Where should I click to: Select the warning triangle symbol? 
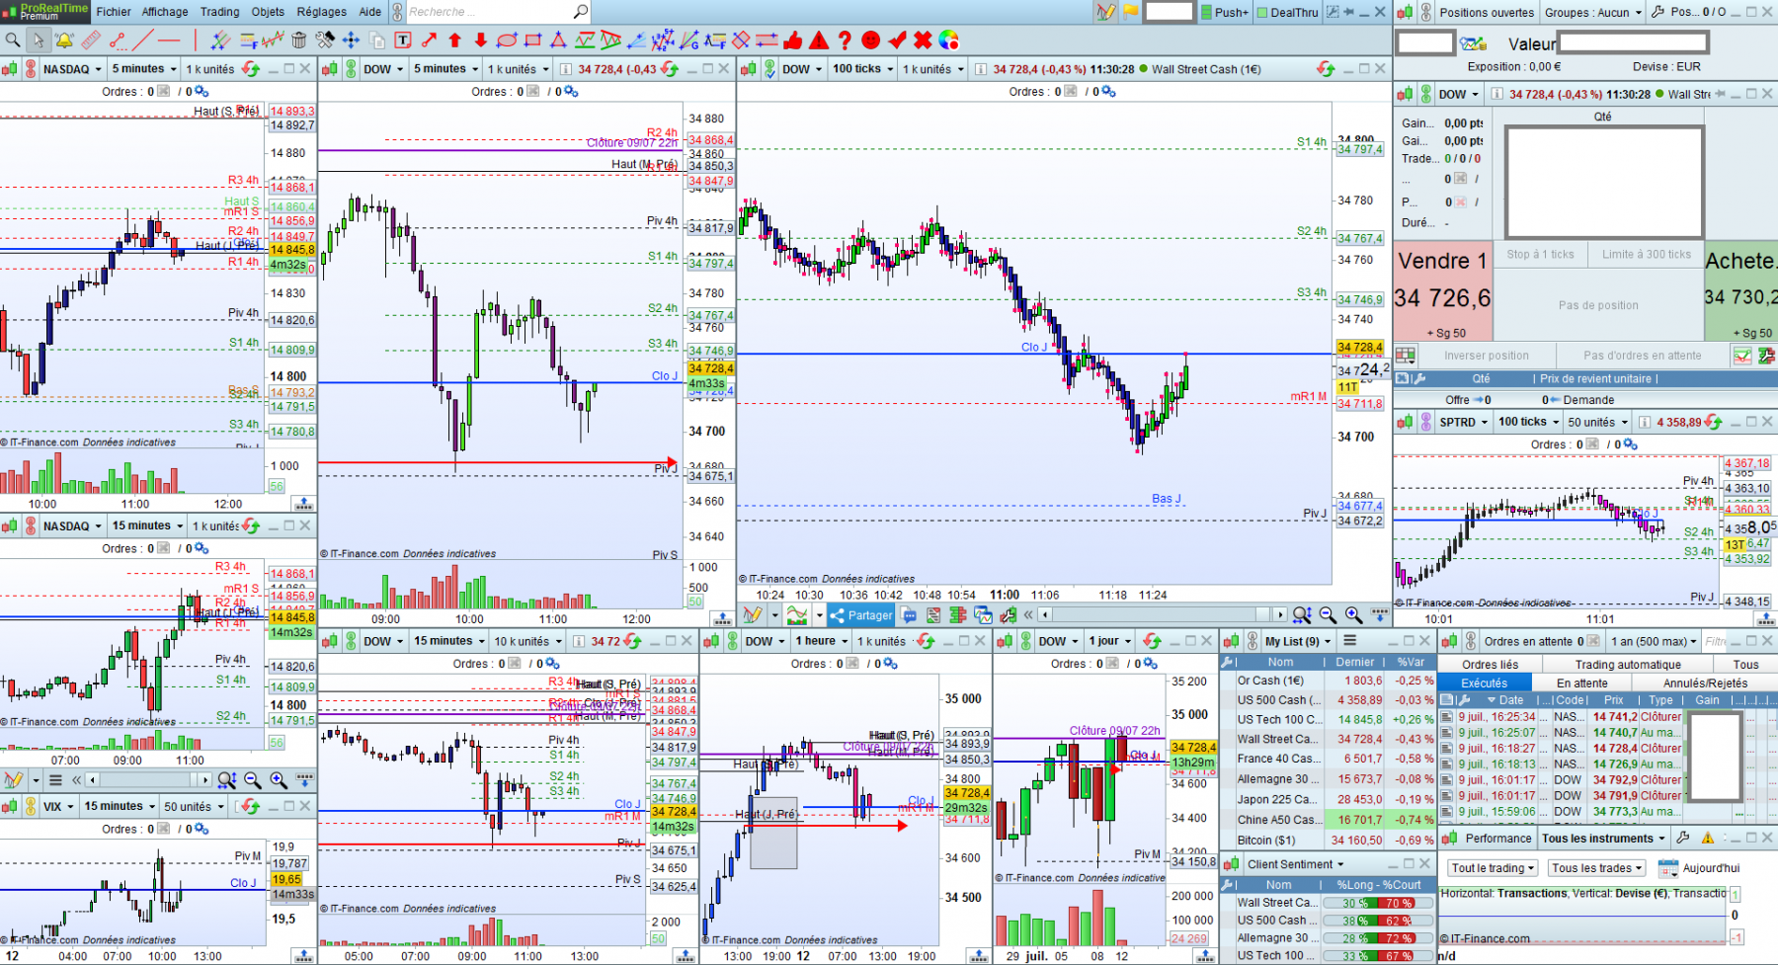819,40
